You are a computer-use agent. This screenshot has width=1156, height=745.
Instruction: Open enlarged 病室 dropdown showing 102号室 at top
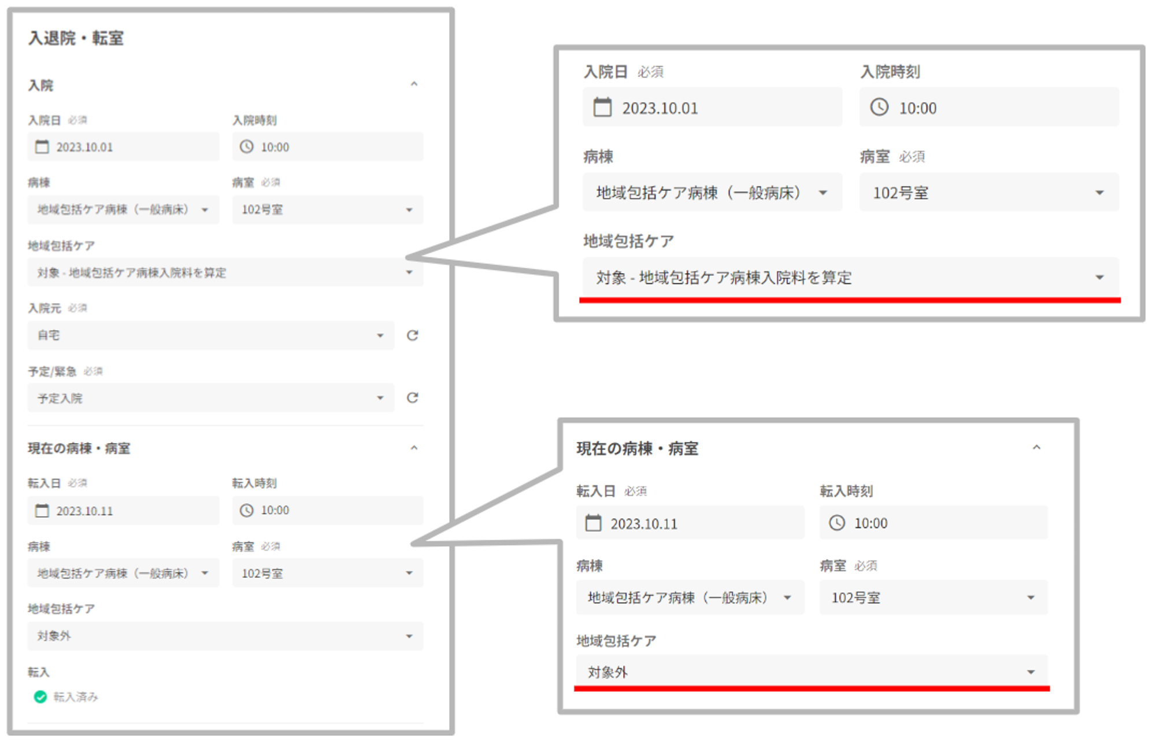(988, 193)
